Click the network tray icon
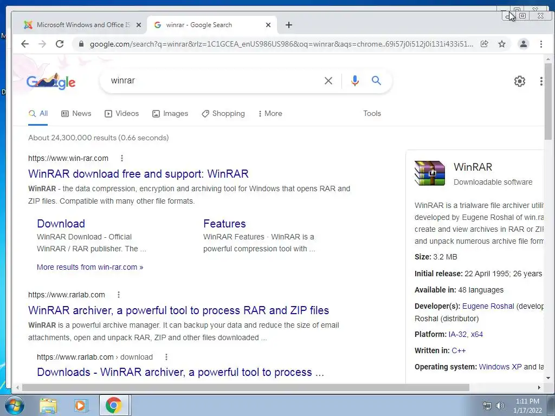The height and width of the screenshot is (416, 555). pyautogui.click(x=487, y=406)
